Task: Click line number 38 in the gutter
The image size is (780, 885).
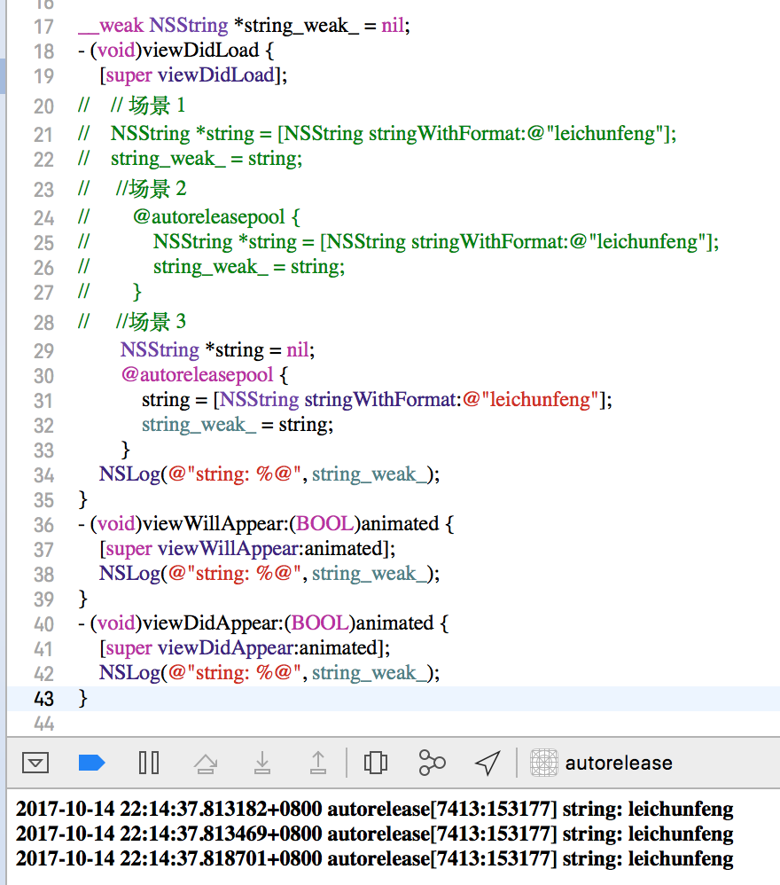Action: point(44,575)
